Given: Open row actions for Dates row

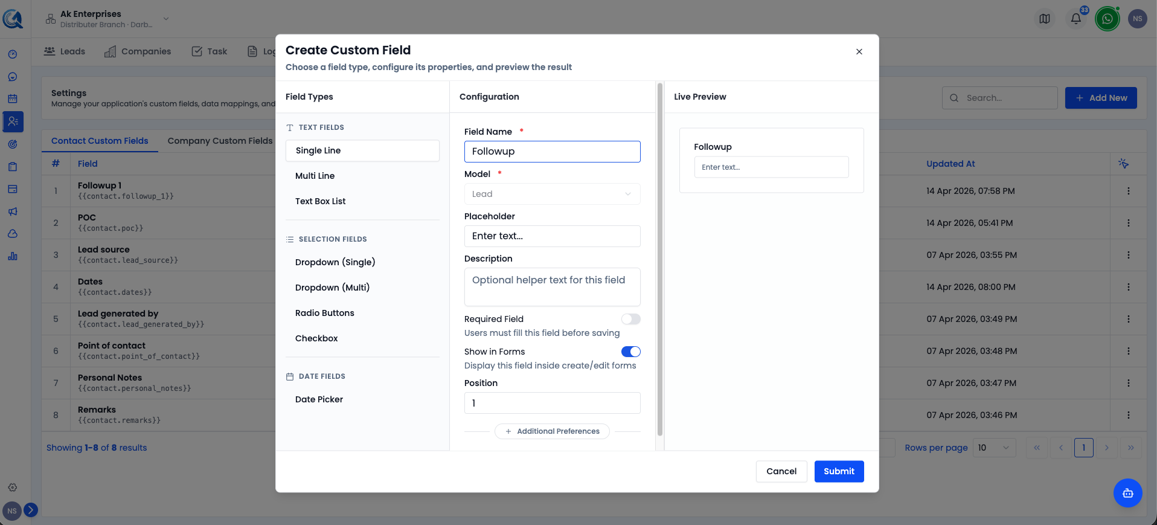Looking at the screenshot, I should (1128, 287).
